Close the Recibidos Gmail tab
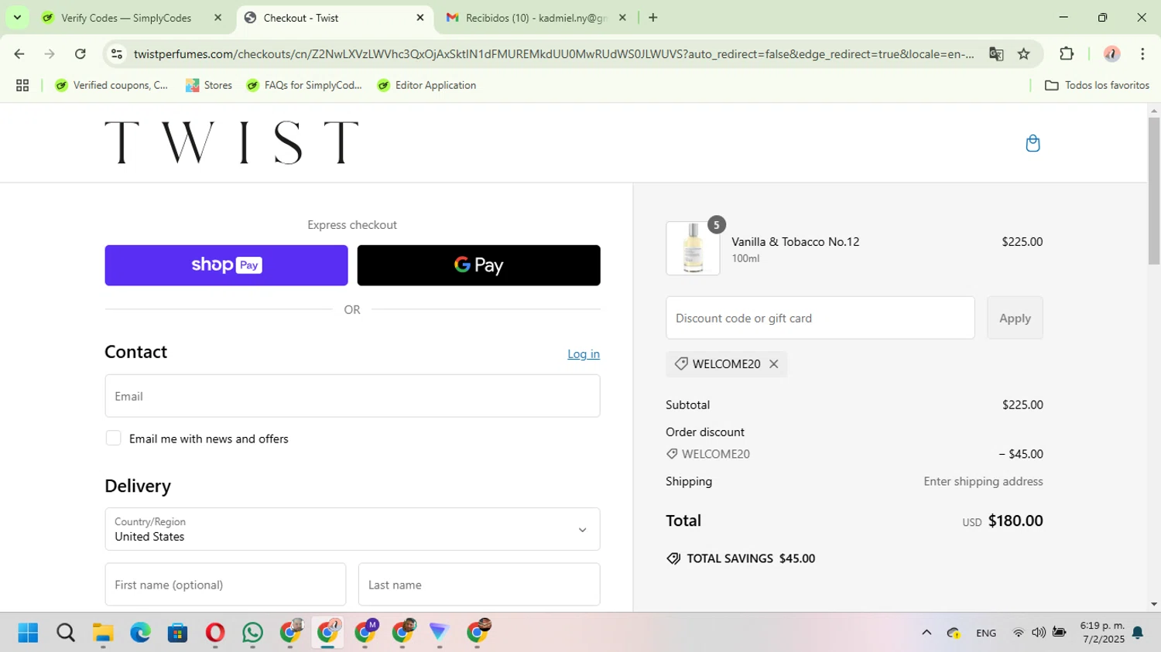 coord(622,18)
